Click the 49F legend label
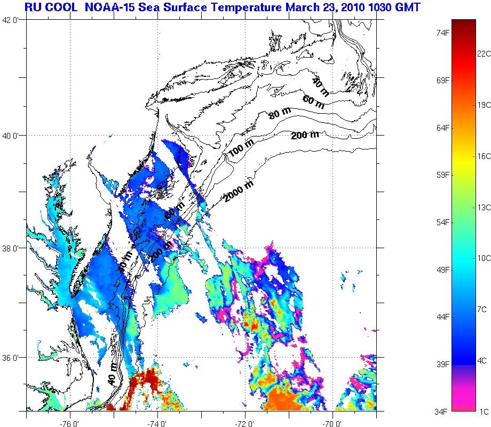 coord(443,270)
